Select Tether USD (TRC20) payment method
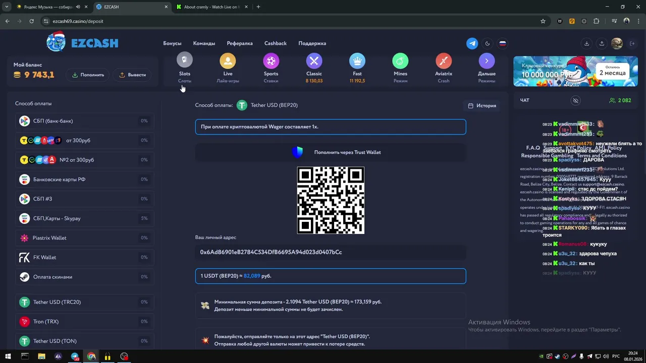 (x=85, y=302)
